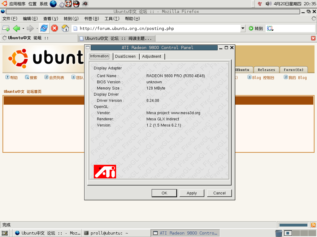Viewport: 317px width, 237px height.
Task: Click the date and time clock
Action: (295, 4)
